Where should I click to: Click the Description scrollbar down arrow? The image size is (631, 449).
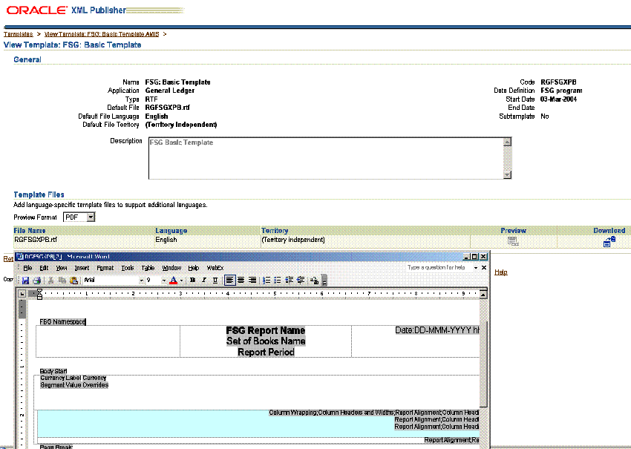[508, 174]
